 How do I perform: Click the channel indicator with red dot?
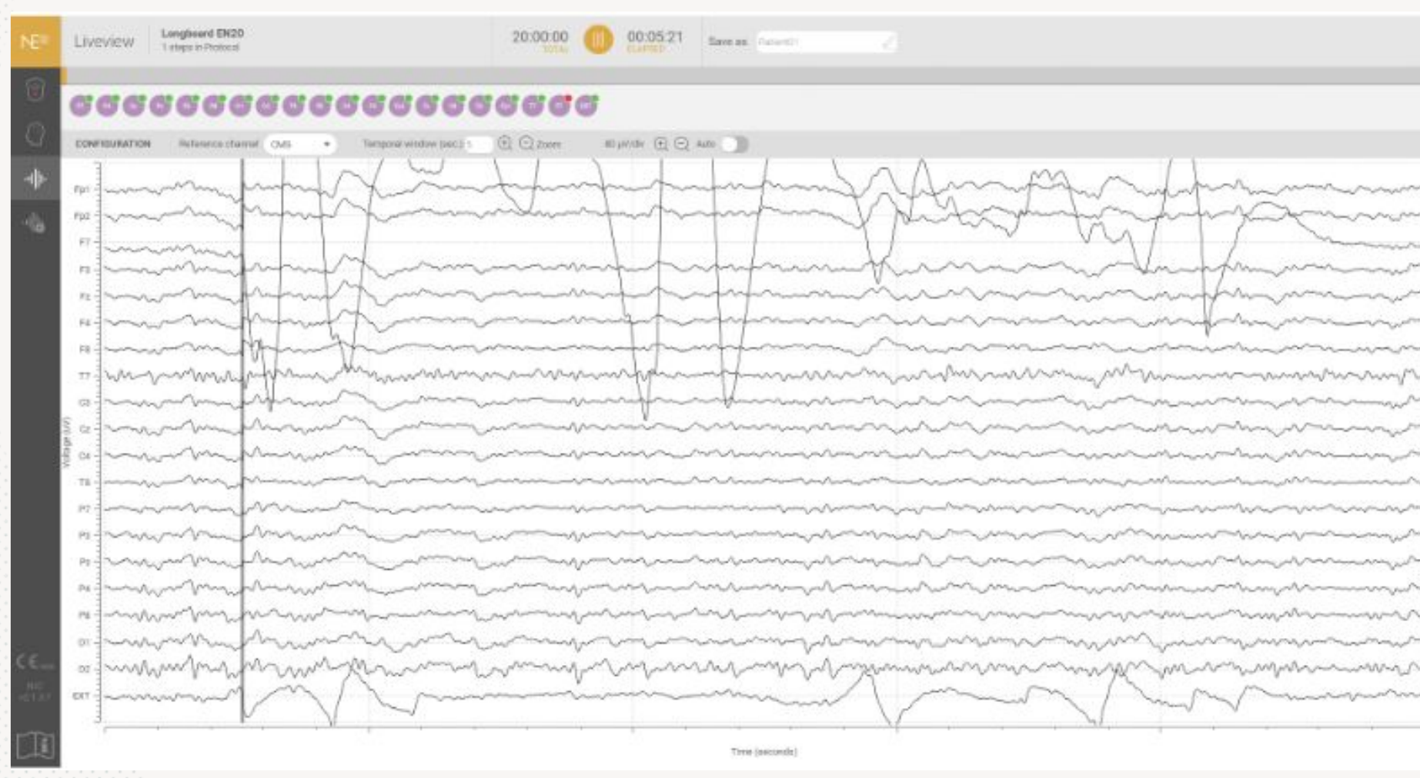click(560, 105)
